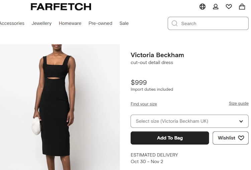
Task: Click the Victoria Beckham brand name
Action: 157,55
